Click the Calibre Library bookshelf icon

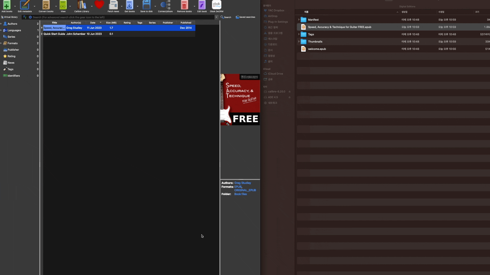[x=82, y=5]
